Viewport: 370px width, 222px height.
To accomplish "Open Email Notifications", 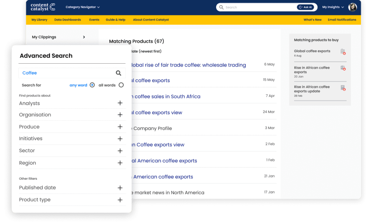I will 342,20.
